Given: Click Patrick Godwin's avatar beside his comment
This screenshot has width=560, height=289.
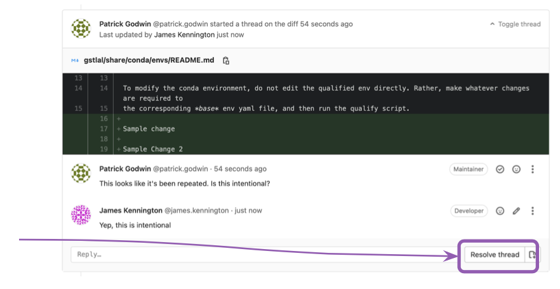Looking at the screenshot, I should (81, 174).
